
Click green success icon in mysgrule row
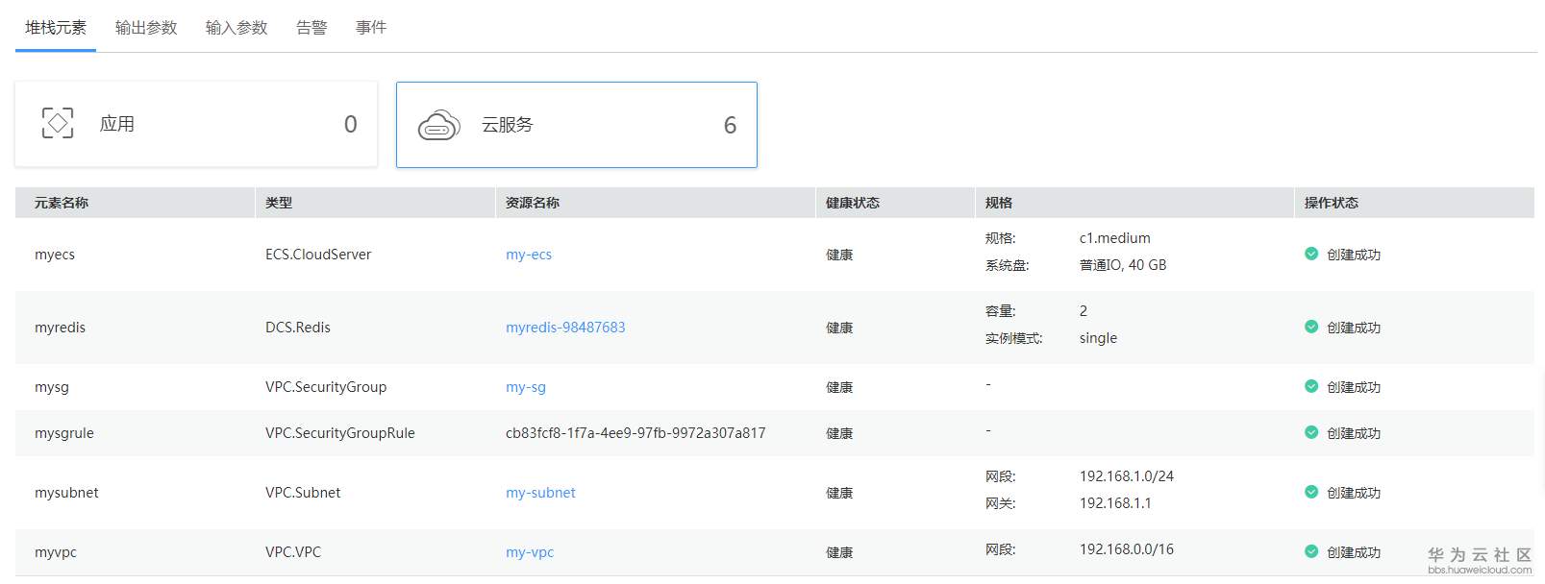1311,432
